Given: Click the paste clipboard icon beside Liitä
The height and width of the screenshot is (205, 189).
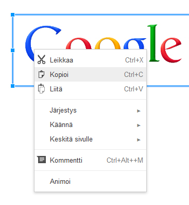Looking at the screenshot, I should pyautogui.click(x=41, y=89).
